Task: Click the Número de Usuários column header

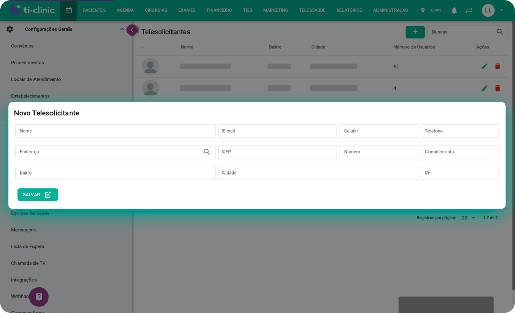Action: 414,47
